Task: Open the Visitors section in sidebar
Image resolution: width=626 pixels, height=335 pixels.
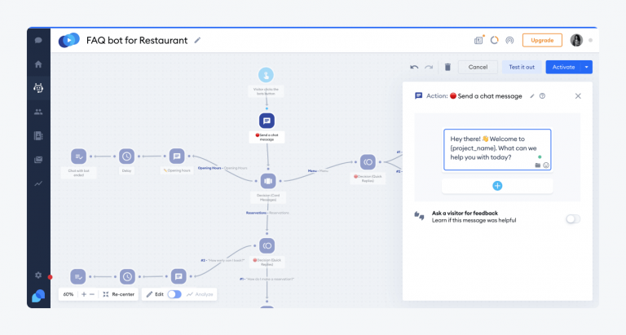Action: [x=38, y=112]
